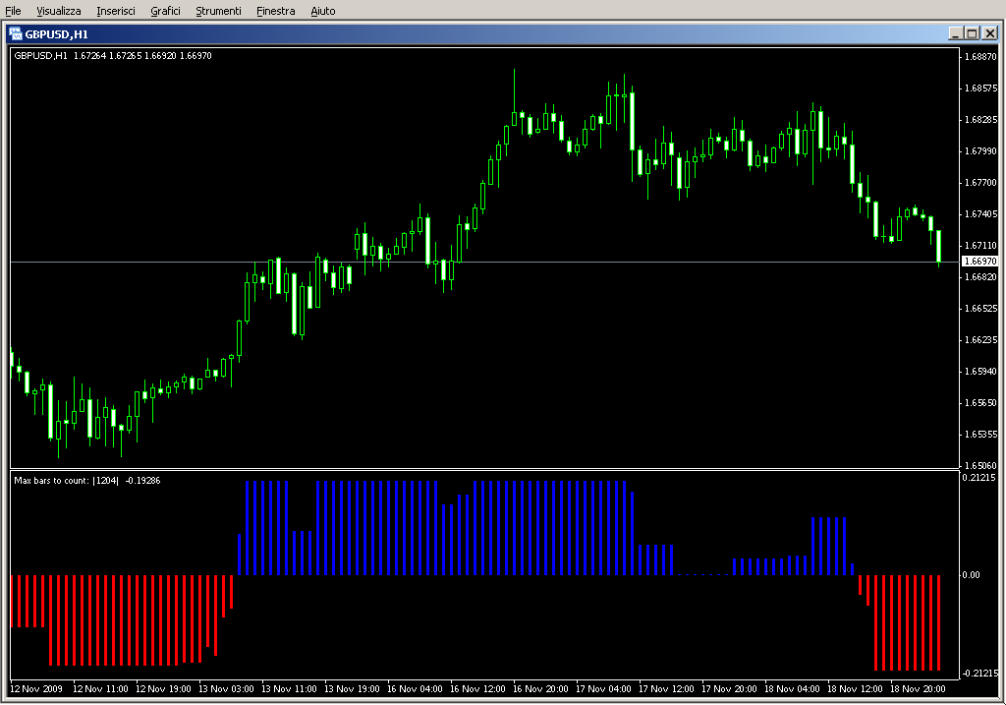1006x705 pixels.
Task: Click price scale value 1.65355
Action: click(980, 434)
